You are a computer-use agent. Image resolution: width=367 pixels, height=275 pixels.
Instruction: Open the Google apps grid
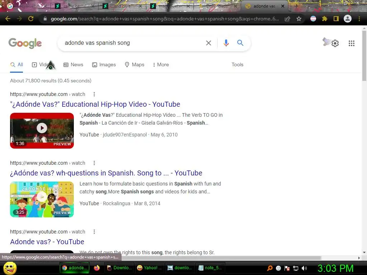[x=351, y=43]
